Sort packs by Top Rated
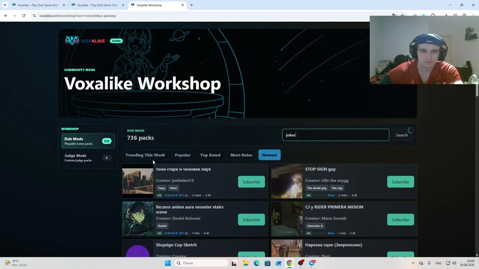The height and width of the screenshot is (269, 479). tap(210, 155)
